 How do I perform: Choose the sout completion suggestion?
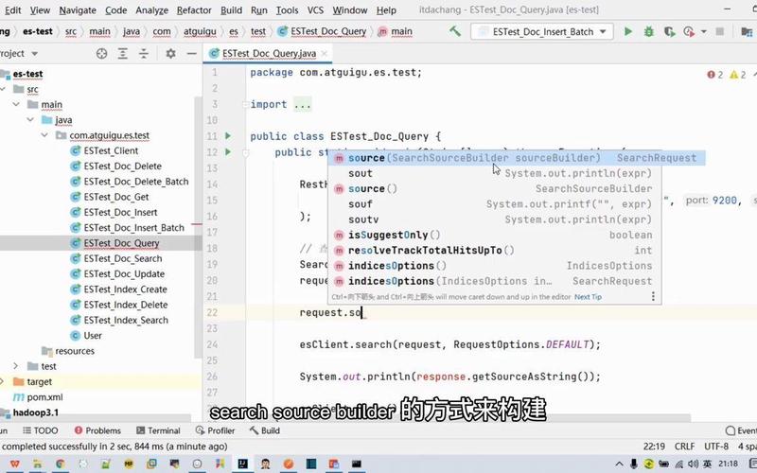(x=494, y=173)
